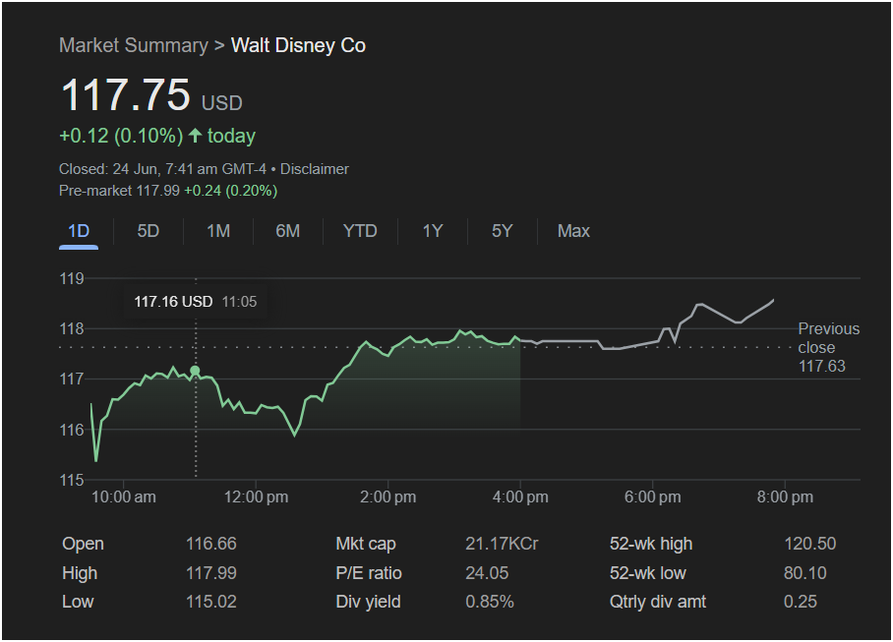Click the Market Summary breadcrumb link
Image resolution: width=893 pixels, height=642 pixels.
coord(134,45)
